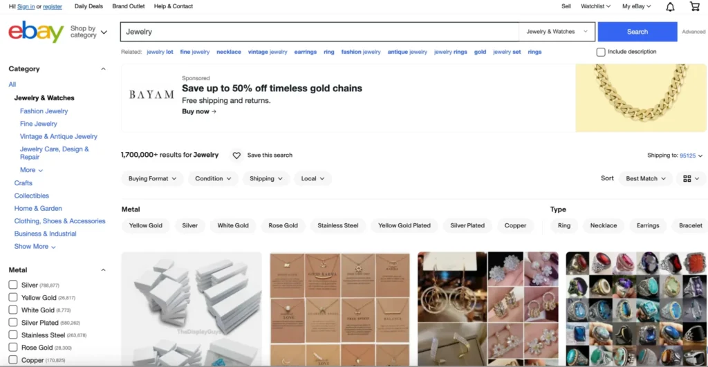
Task: Open the Crafts category
Action: click(x=23, y=183)
